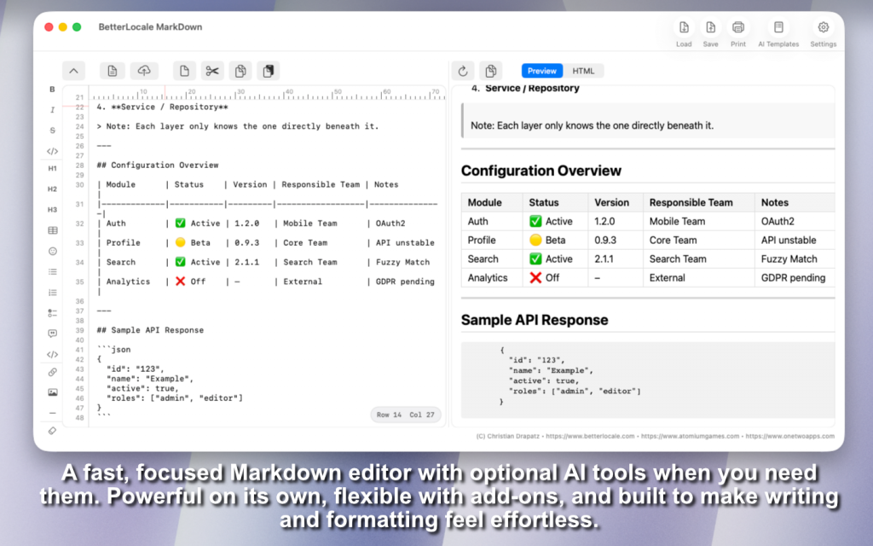Insert a table using the sidebar table icon

tap(52, 230)
